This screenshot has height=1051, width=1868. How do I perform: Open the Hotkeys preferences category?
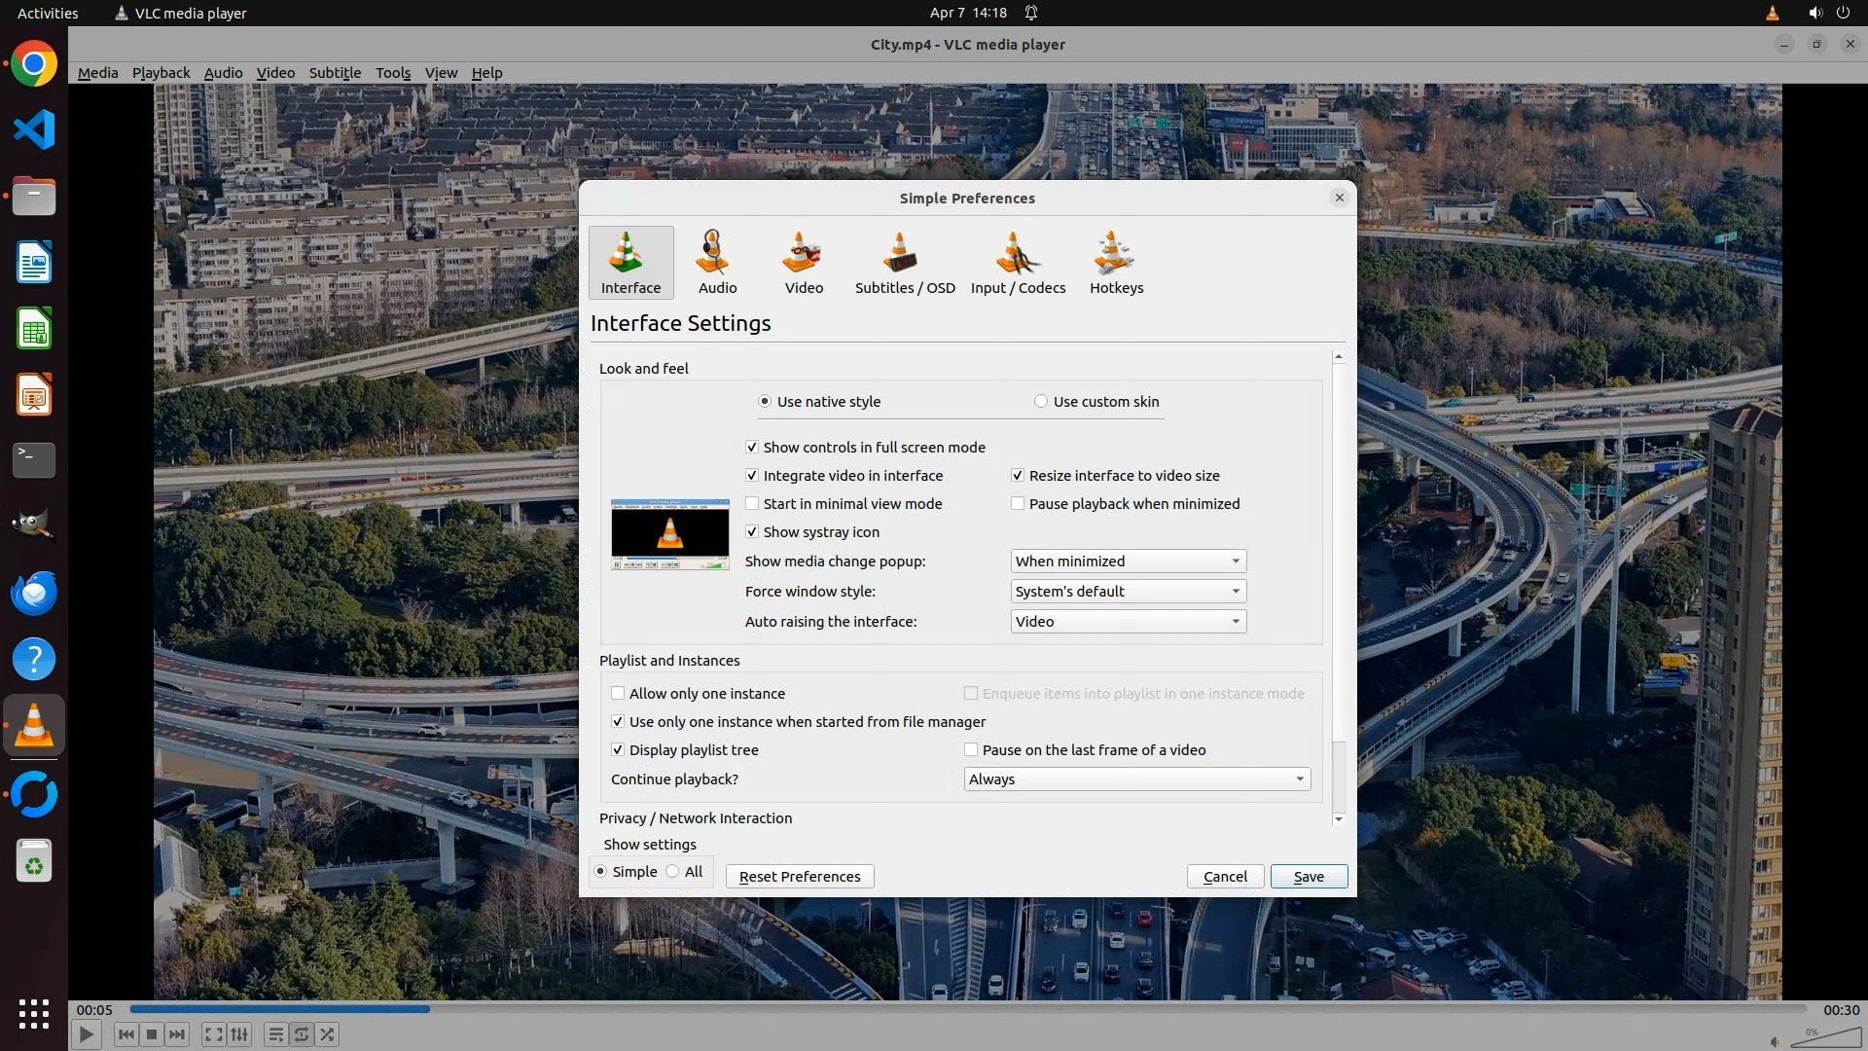point(1116,263)
